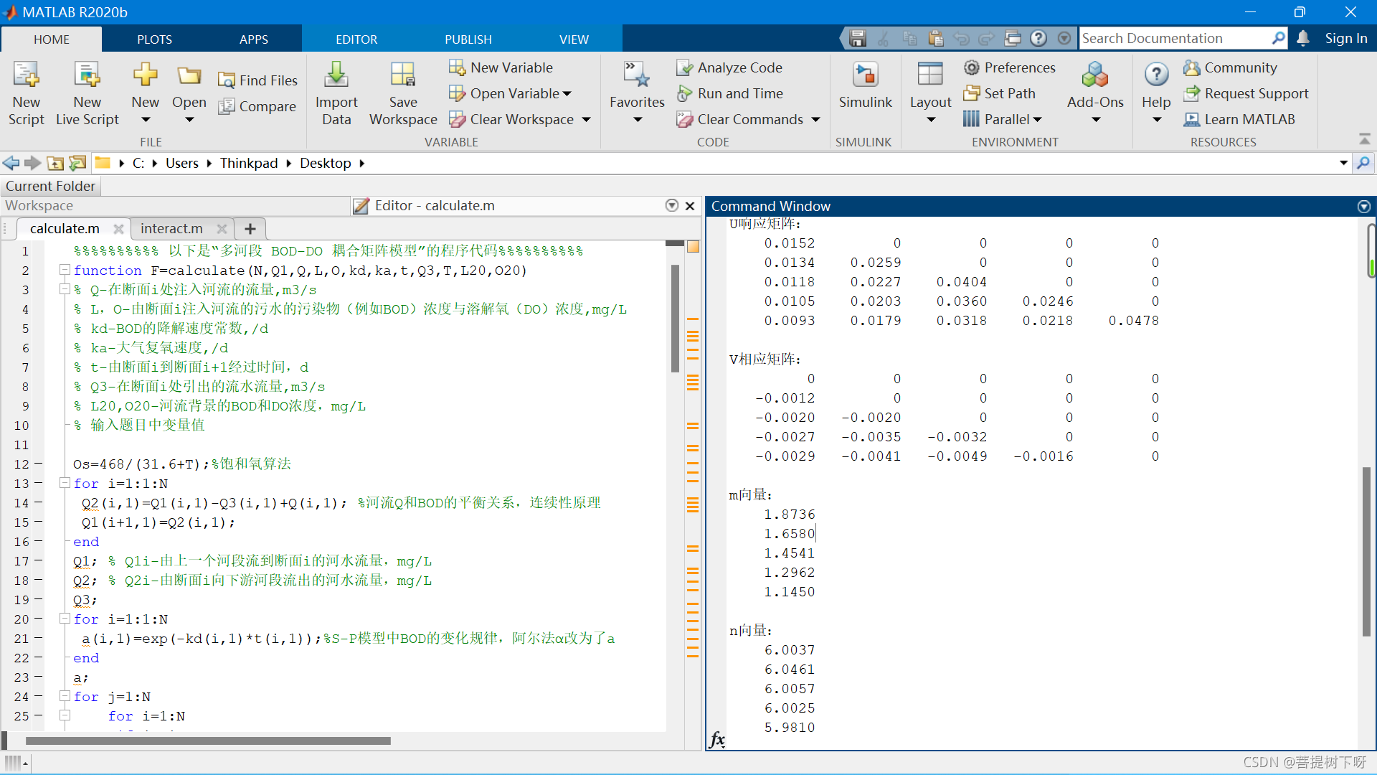
Task: Open the Add-Ons icon
Action: [x=1094, y=75]
